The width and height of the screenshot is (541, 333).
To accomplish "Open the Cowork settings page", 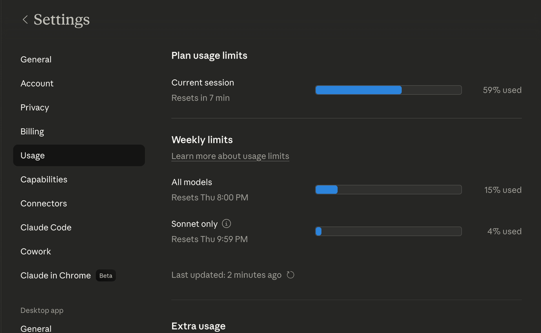I will pyautogui.click(x=79, y=251).
